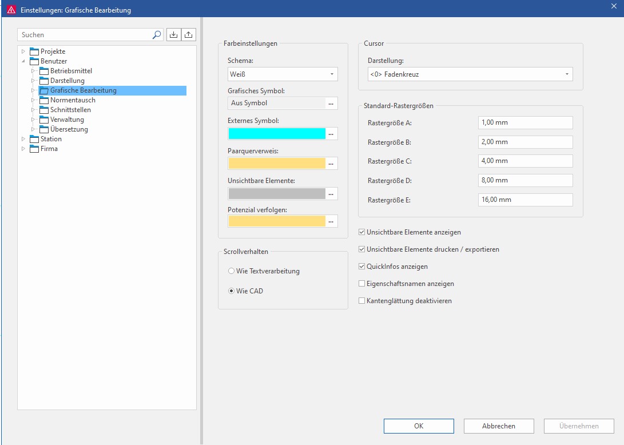The image size is (624, 445).
Task: Collapse the Benutzer tree node
Action: point(23,61)
